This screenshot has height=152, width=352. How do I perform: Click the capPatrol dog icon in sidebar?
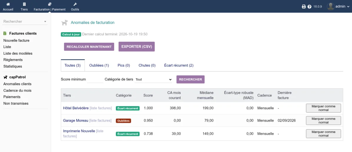pos(5,77)
